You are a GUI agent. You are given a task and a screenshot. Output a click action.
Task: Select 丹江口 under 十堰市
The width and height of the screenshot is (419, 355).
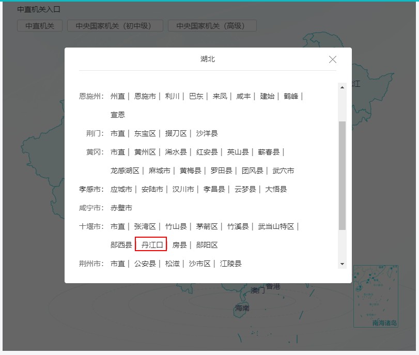tap(151, 245)
